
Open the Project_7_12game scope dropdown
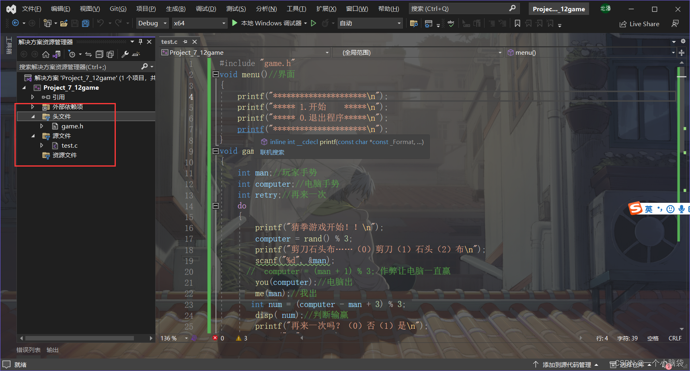tap(245, 53)
